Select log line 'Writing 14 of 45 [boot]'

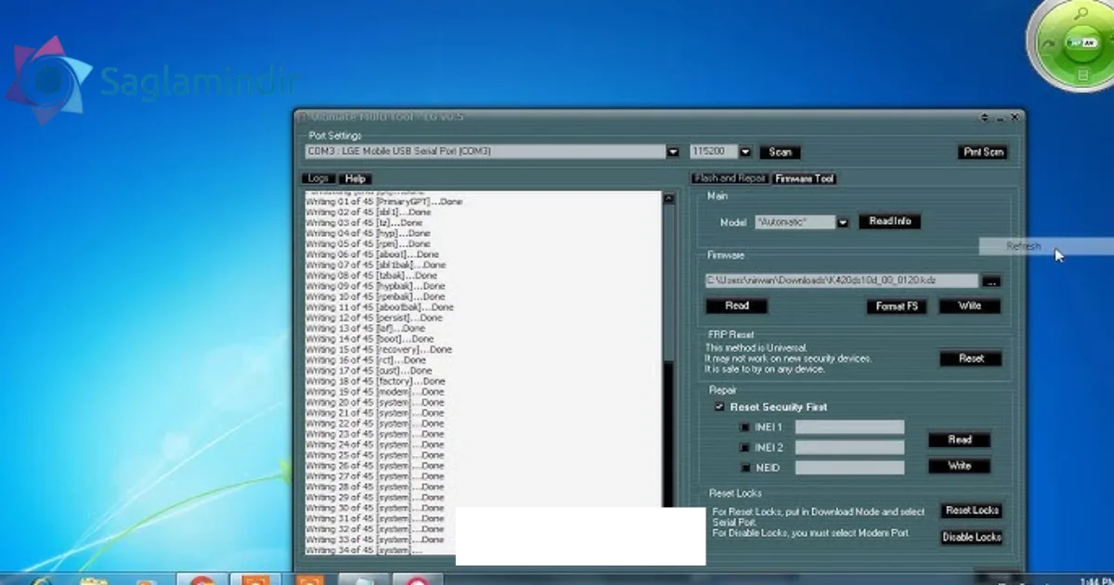coord(369,339)
